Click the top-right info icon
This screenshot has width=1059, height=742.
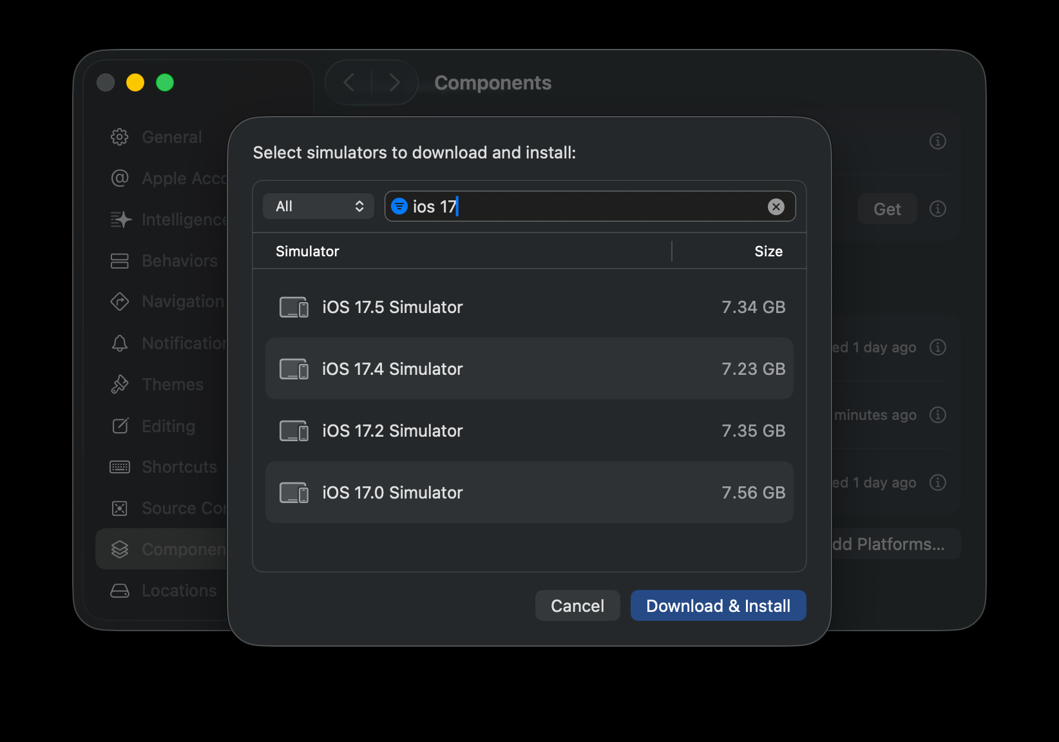(x=937, y=141)
